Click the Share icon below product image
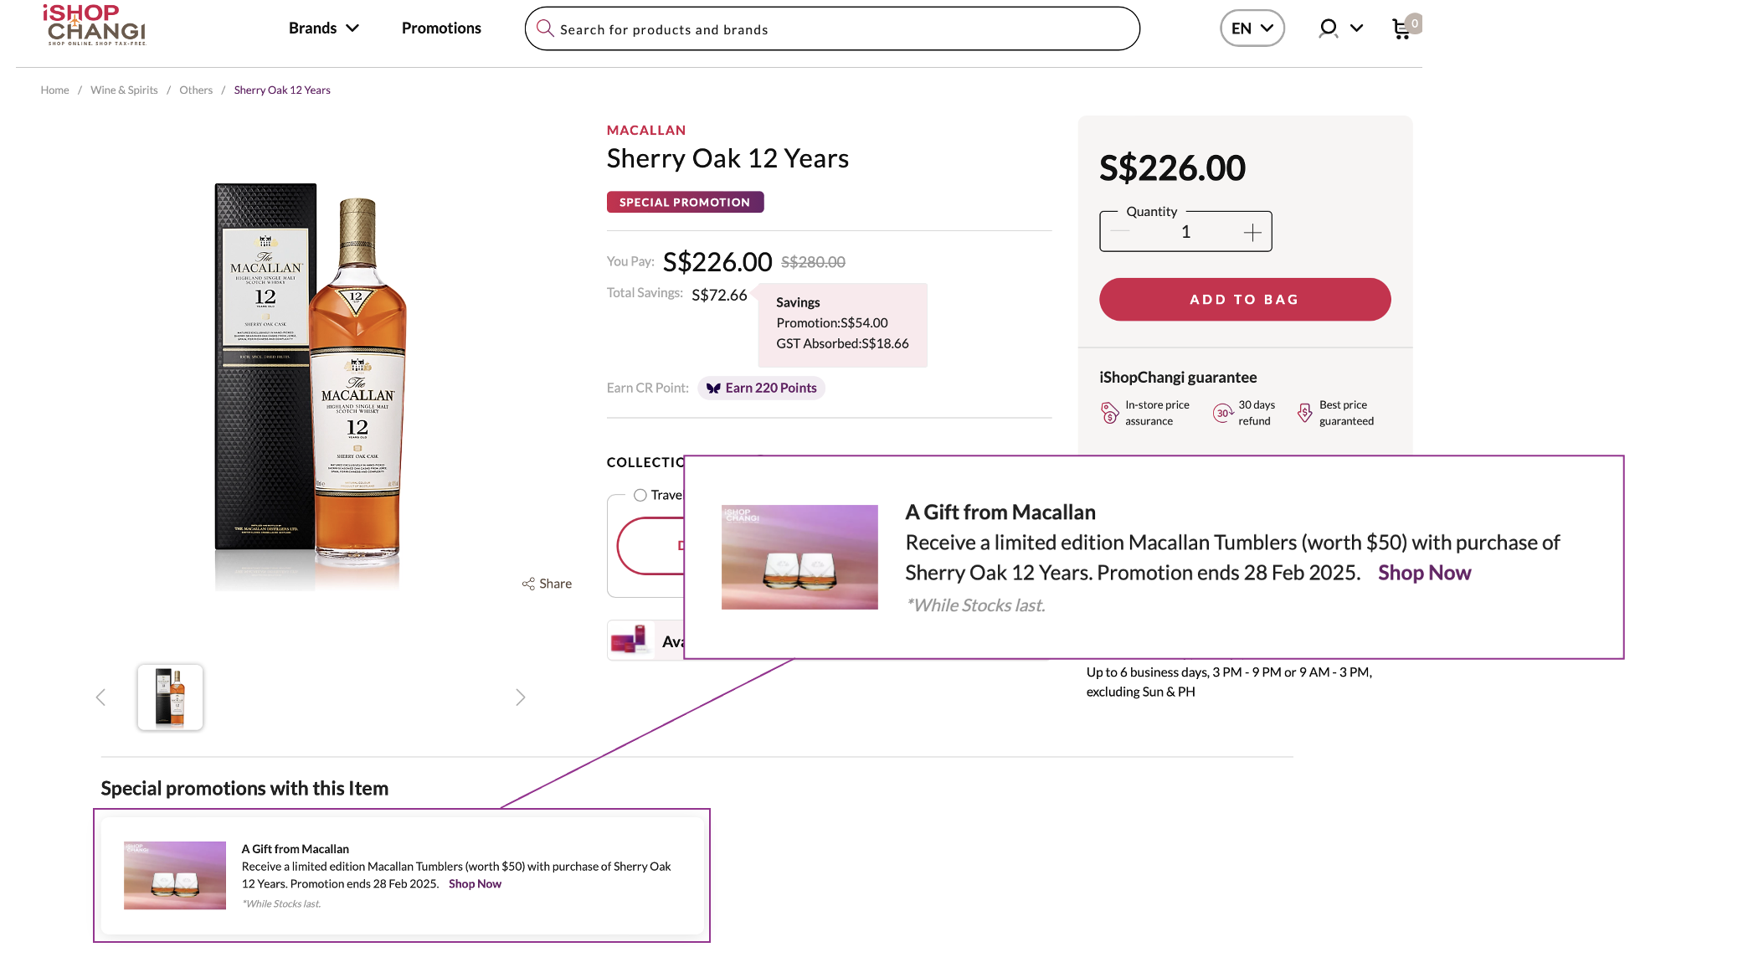1748x978 pixels. pyautogui.click(x=528, y=584)
